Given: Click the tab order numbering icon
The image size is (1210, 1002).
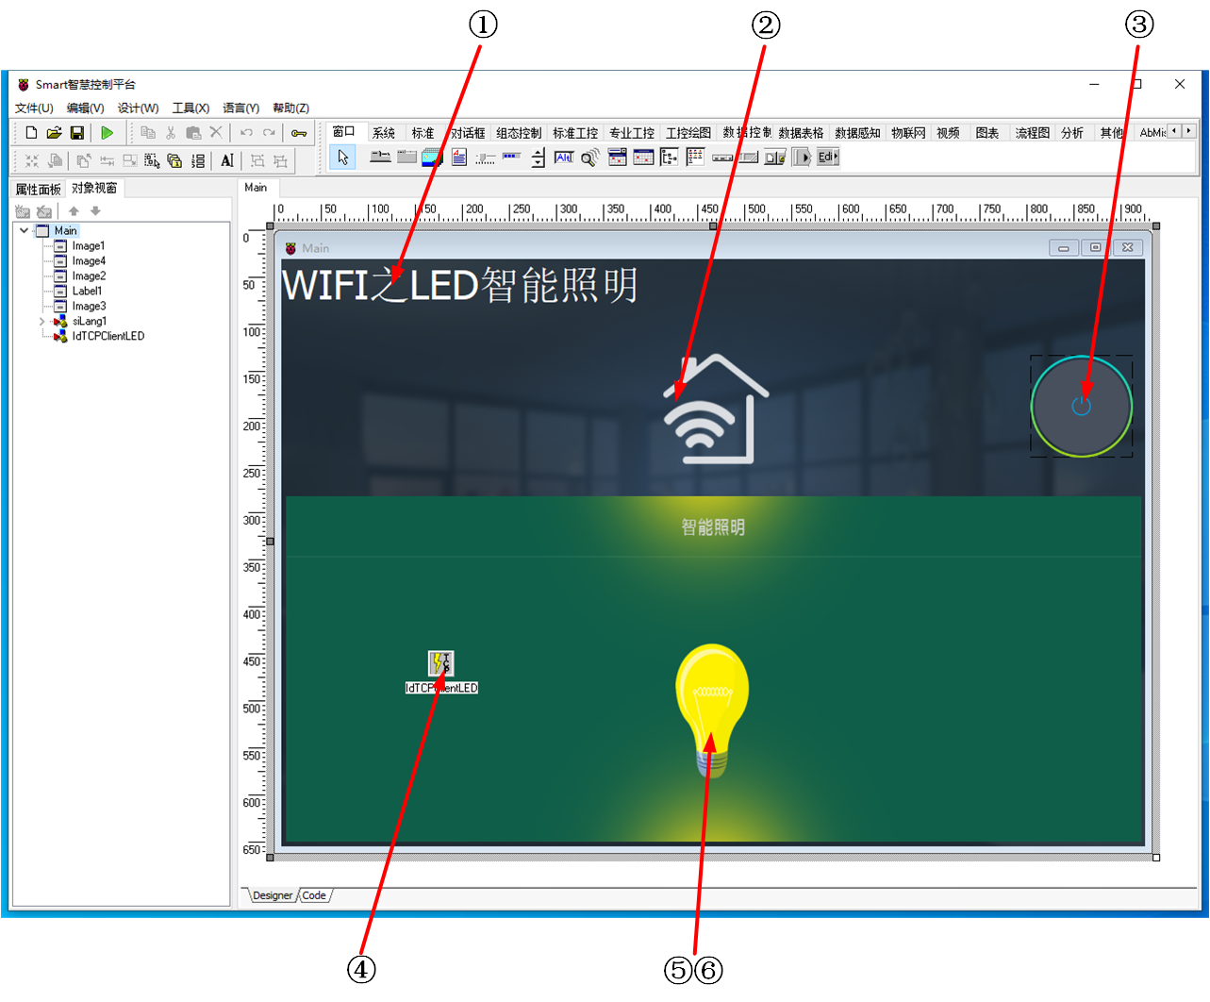Looking at the screenshot, I should [198, 160].
